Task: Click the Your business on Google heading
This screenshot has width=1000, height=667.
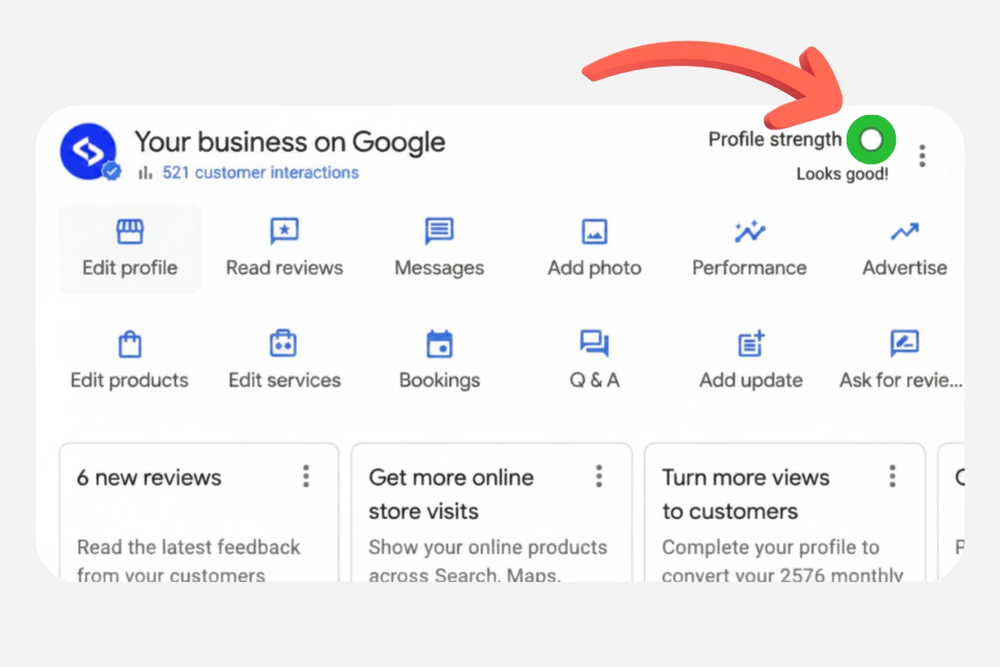Action: coord(290,142)
